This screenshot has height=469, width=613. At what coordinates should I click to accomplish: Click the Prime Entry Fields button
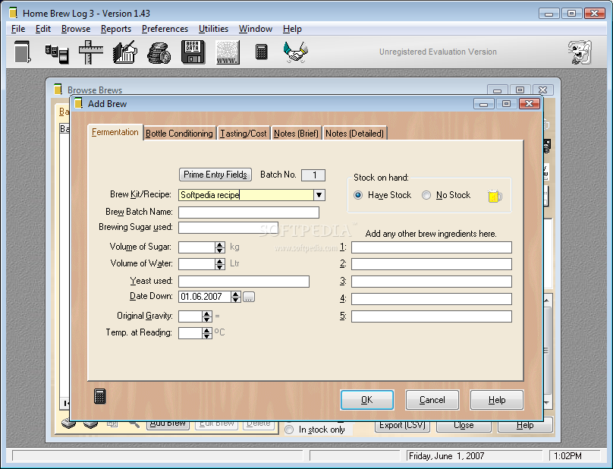[x=215, y=175]
